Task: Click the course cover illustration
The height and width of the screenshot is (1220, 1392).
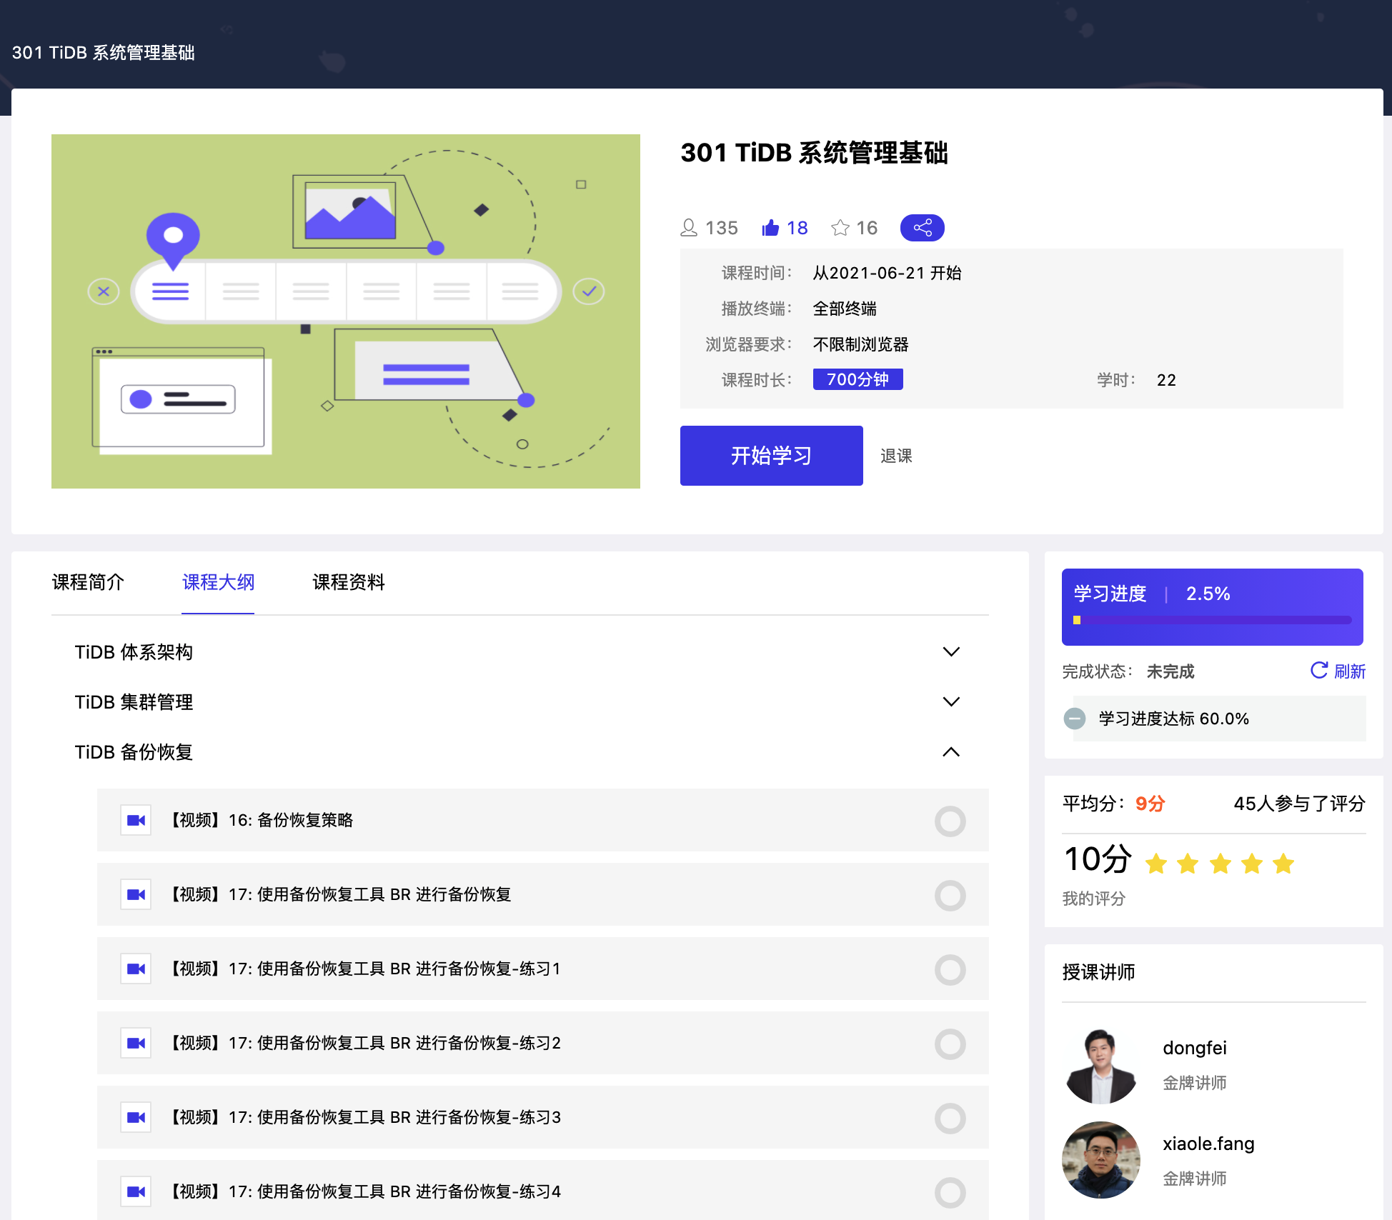Action: pos(346,311)
